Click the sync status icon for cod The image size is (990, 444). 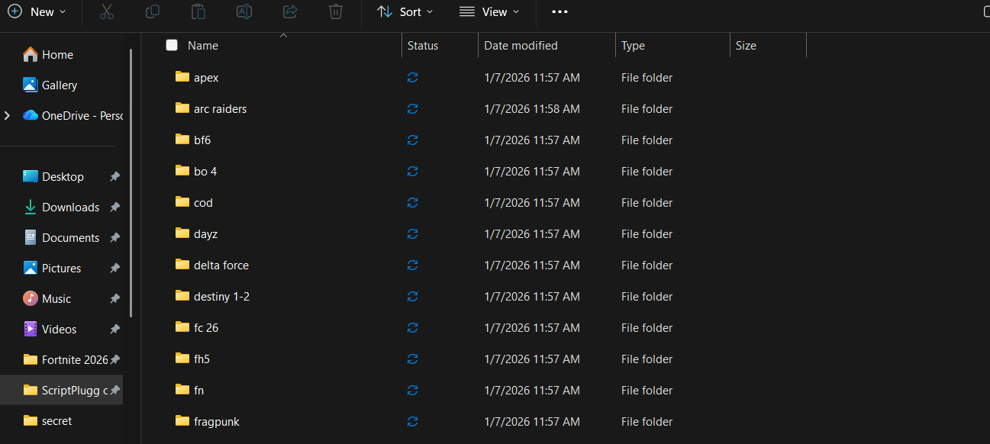(413, 203)
